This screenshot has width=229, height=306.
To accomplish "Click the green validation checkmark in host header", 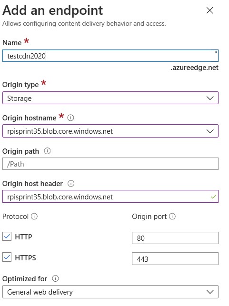I will 213,197.
